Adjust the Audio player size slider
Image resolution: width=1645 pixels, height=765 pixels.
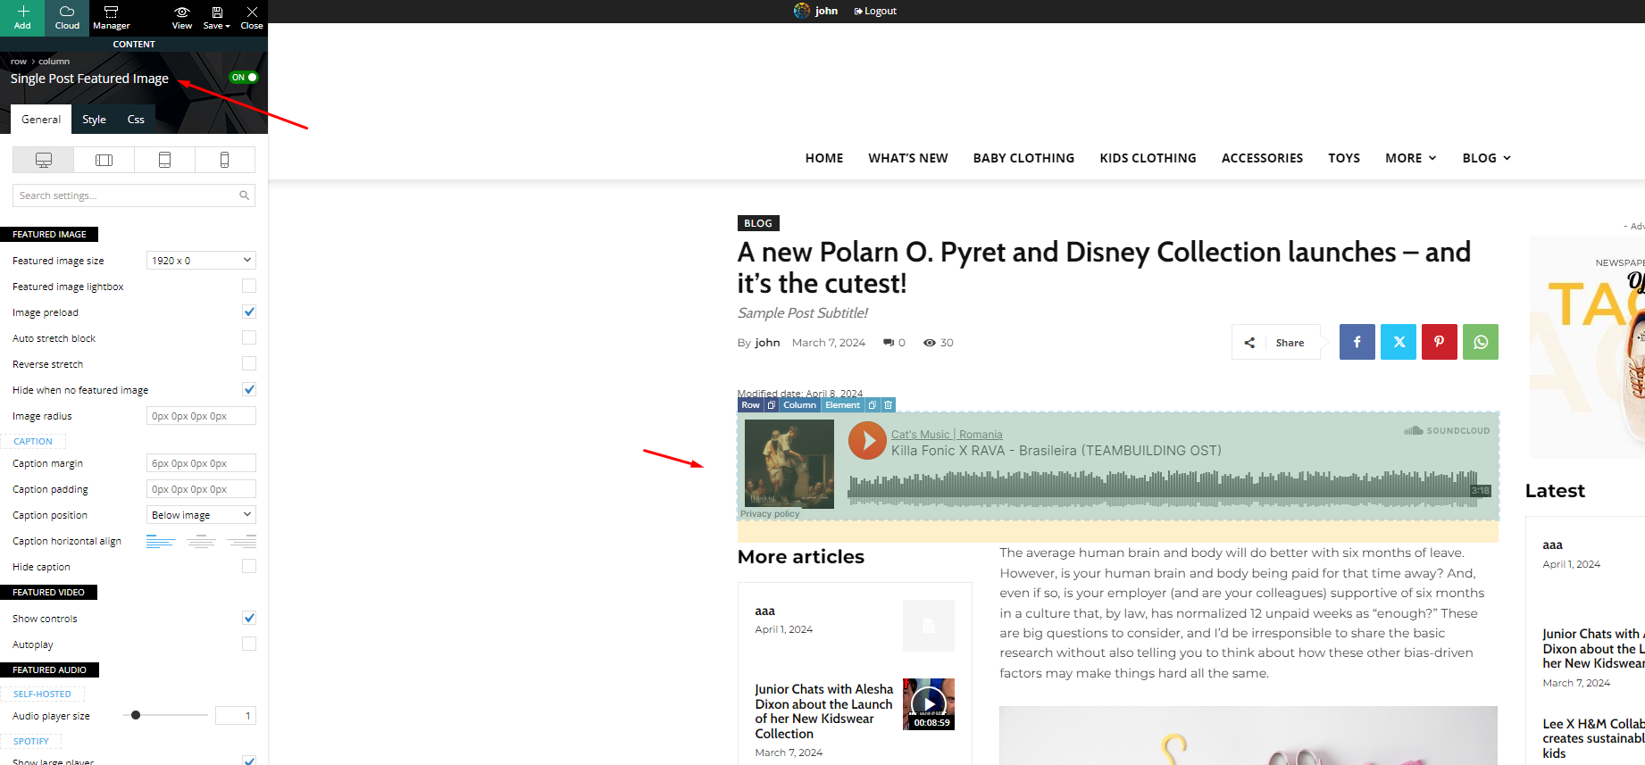click(136, 715)
